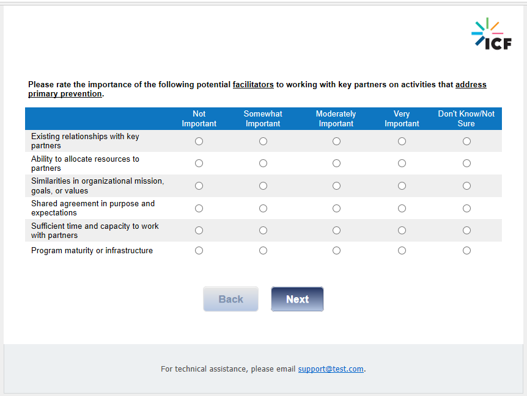Viewport: 527px width, 396px height.
Task: Rate Existing relationships as Not Important
Action: tap(199, 141)
